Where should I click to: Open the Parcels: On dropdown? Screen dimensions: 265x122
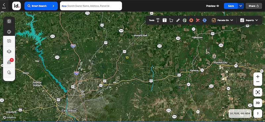click(x=225, y=20)
